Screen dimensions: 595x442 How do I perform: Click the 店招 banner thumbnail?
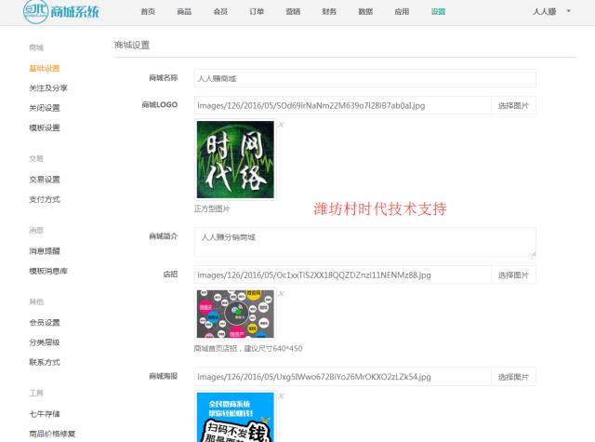[x=234, y=315]
